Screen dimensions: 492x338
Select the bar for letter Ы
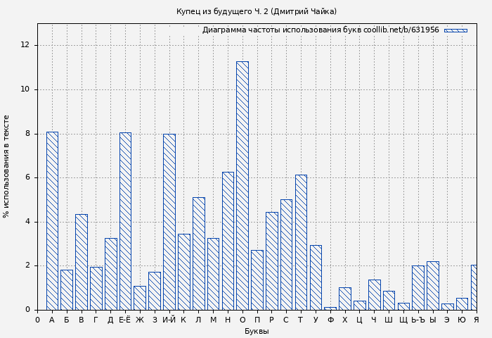click(x=432, y=285)
